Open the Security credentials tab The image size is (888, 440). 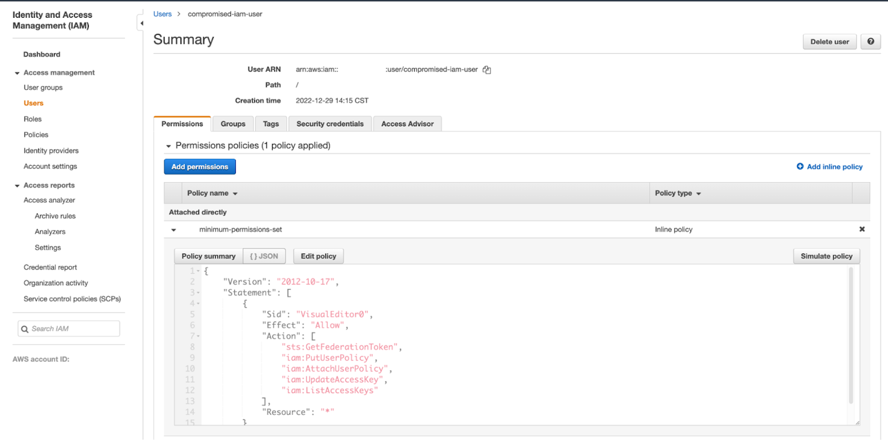pos(330,124)
